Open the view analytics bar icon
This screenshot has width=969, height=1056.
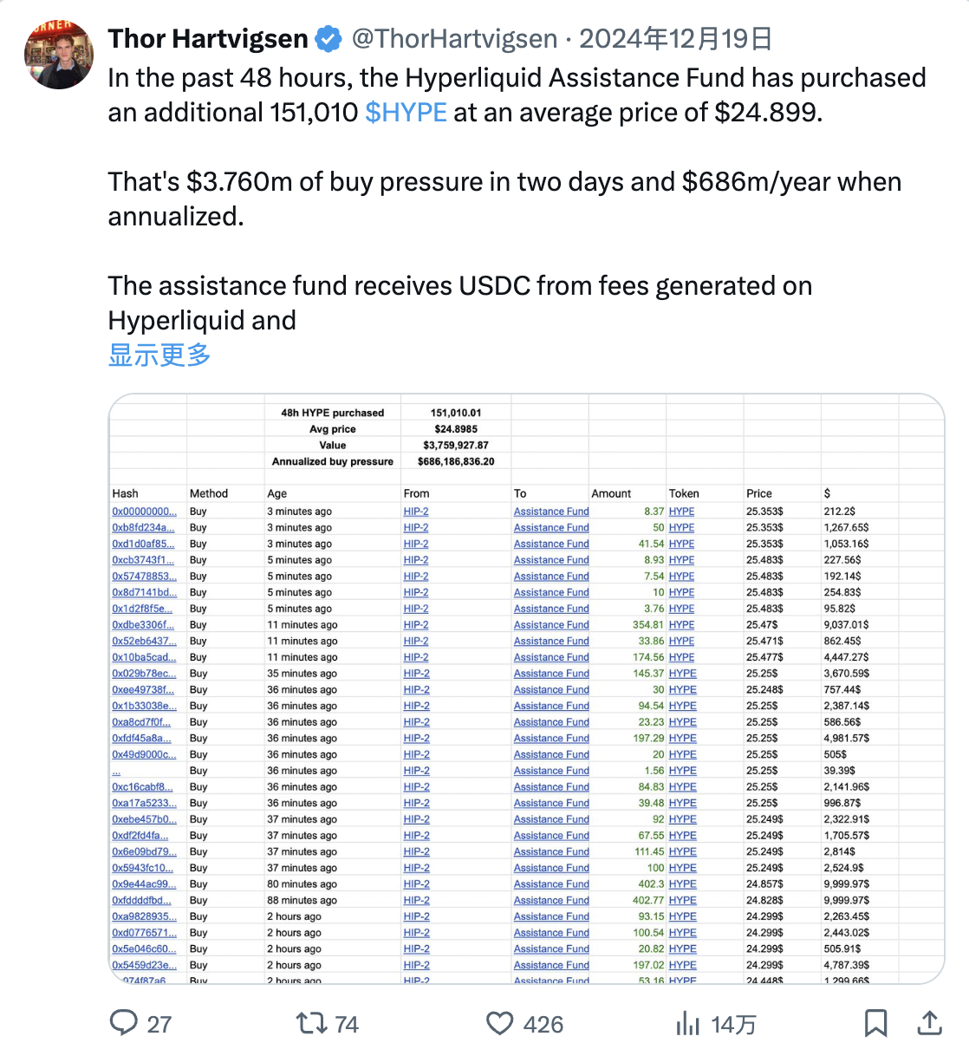(x=687, y=1023)
